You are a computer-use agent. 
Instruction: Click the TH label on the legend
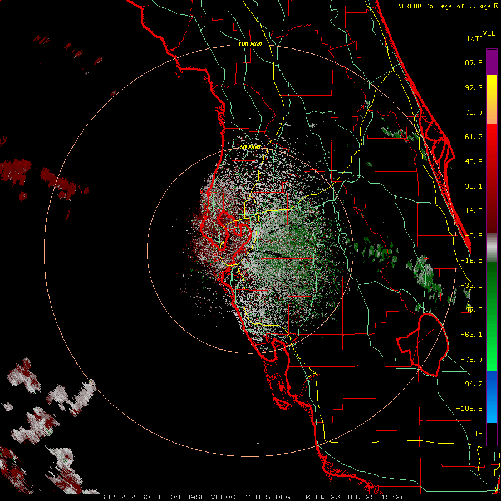pos(478,434)
